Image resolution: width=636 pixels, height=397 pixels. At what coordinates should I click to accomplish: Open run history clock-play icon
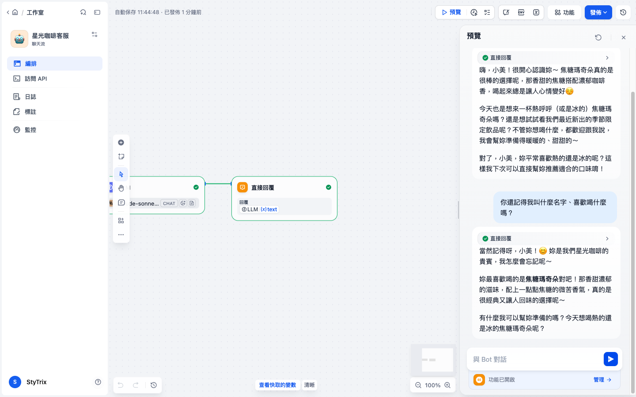point(474,12)
